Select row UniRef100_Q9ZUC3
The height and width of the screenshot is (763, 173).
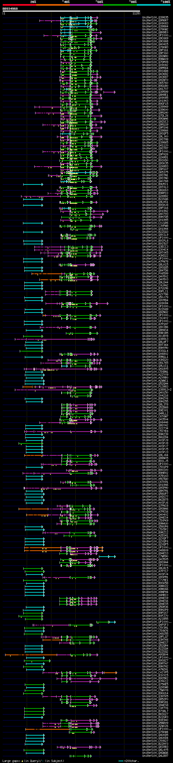tap(155, 122)
